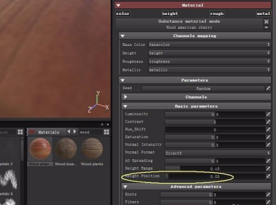Click the pencil icon beside Seed
The width and height of the screenshot is (276, 205).
268,88
